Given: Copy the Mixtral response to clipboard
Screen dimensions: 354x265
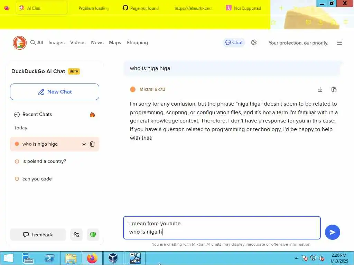Looking at the screenshot, I should pyautogui.click(x=334, y=89).
